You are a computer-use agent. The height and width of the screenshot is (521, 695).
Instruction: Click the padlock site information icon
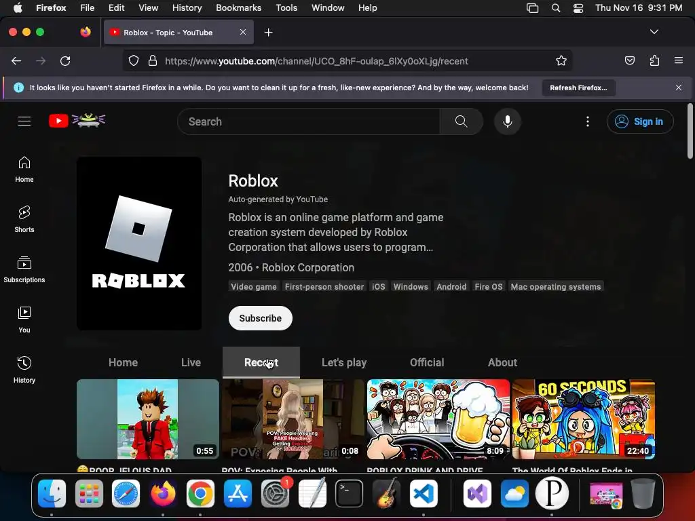tap(153, 60)
